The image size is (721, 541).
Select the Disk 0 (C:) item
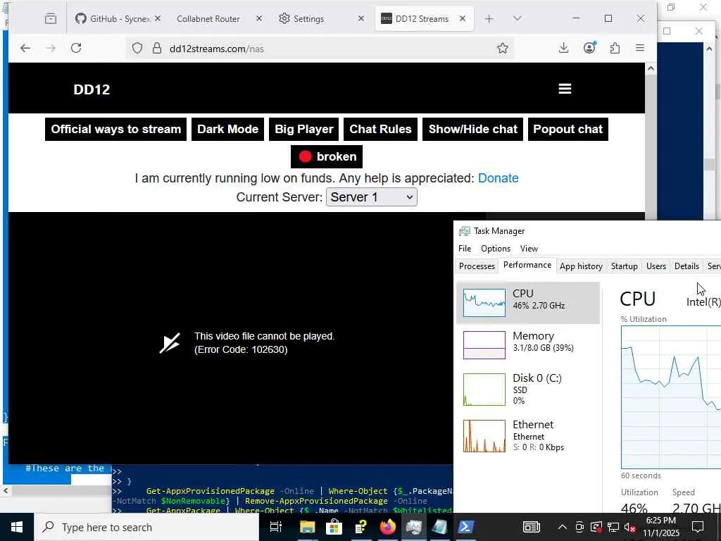(528, 389)
